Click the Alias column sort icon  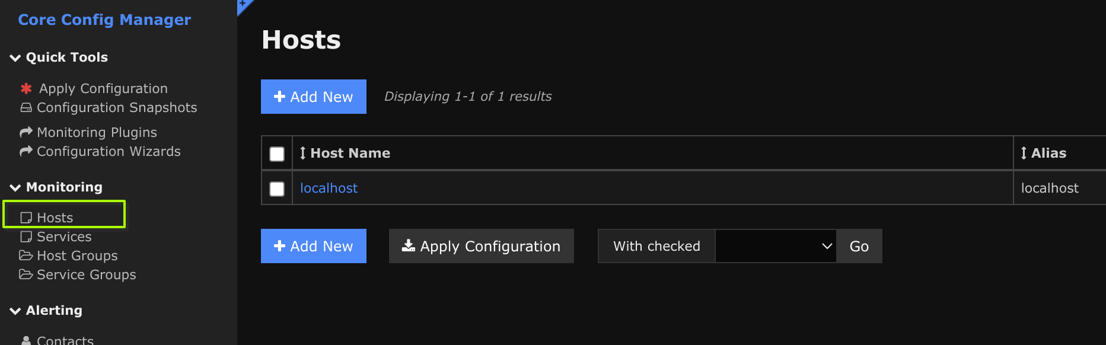1024,153
